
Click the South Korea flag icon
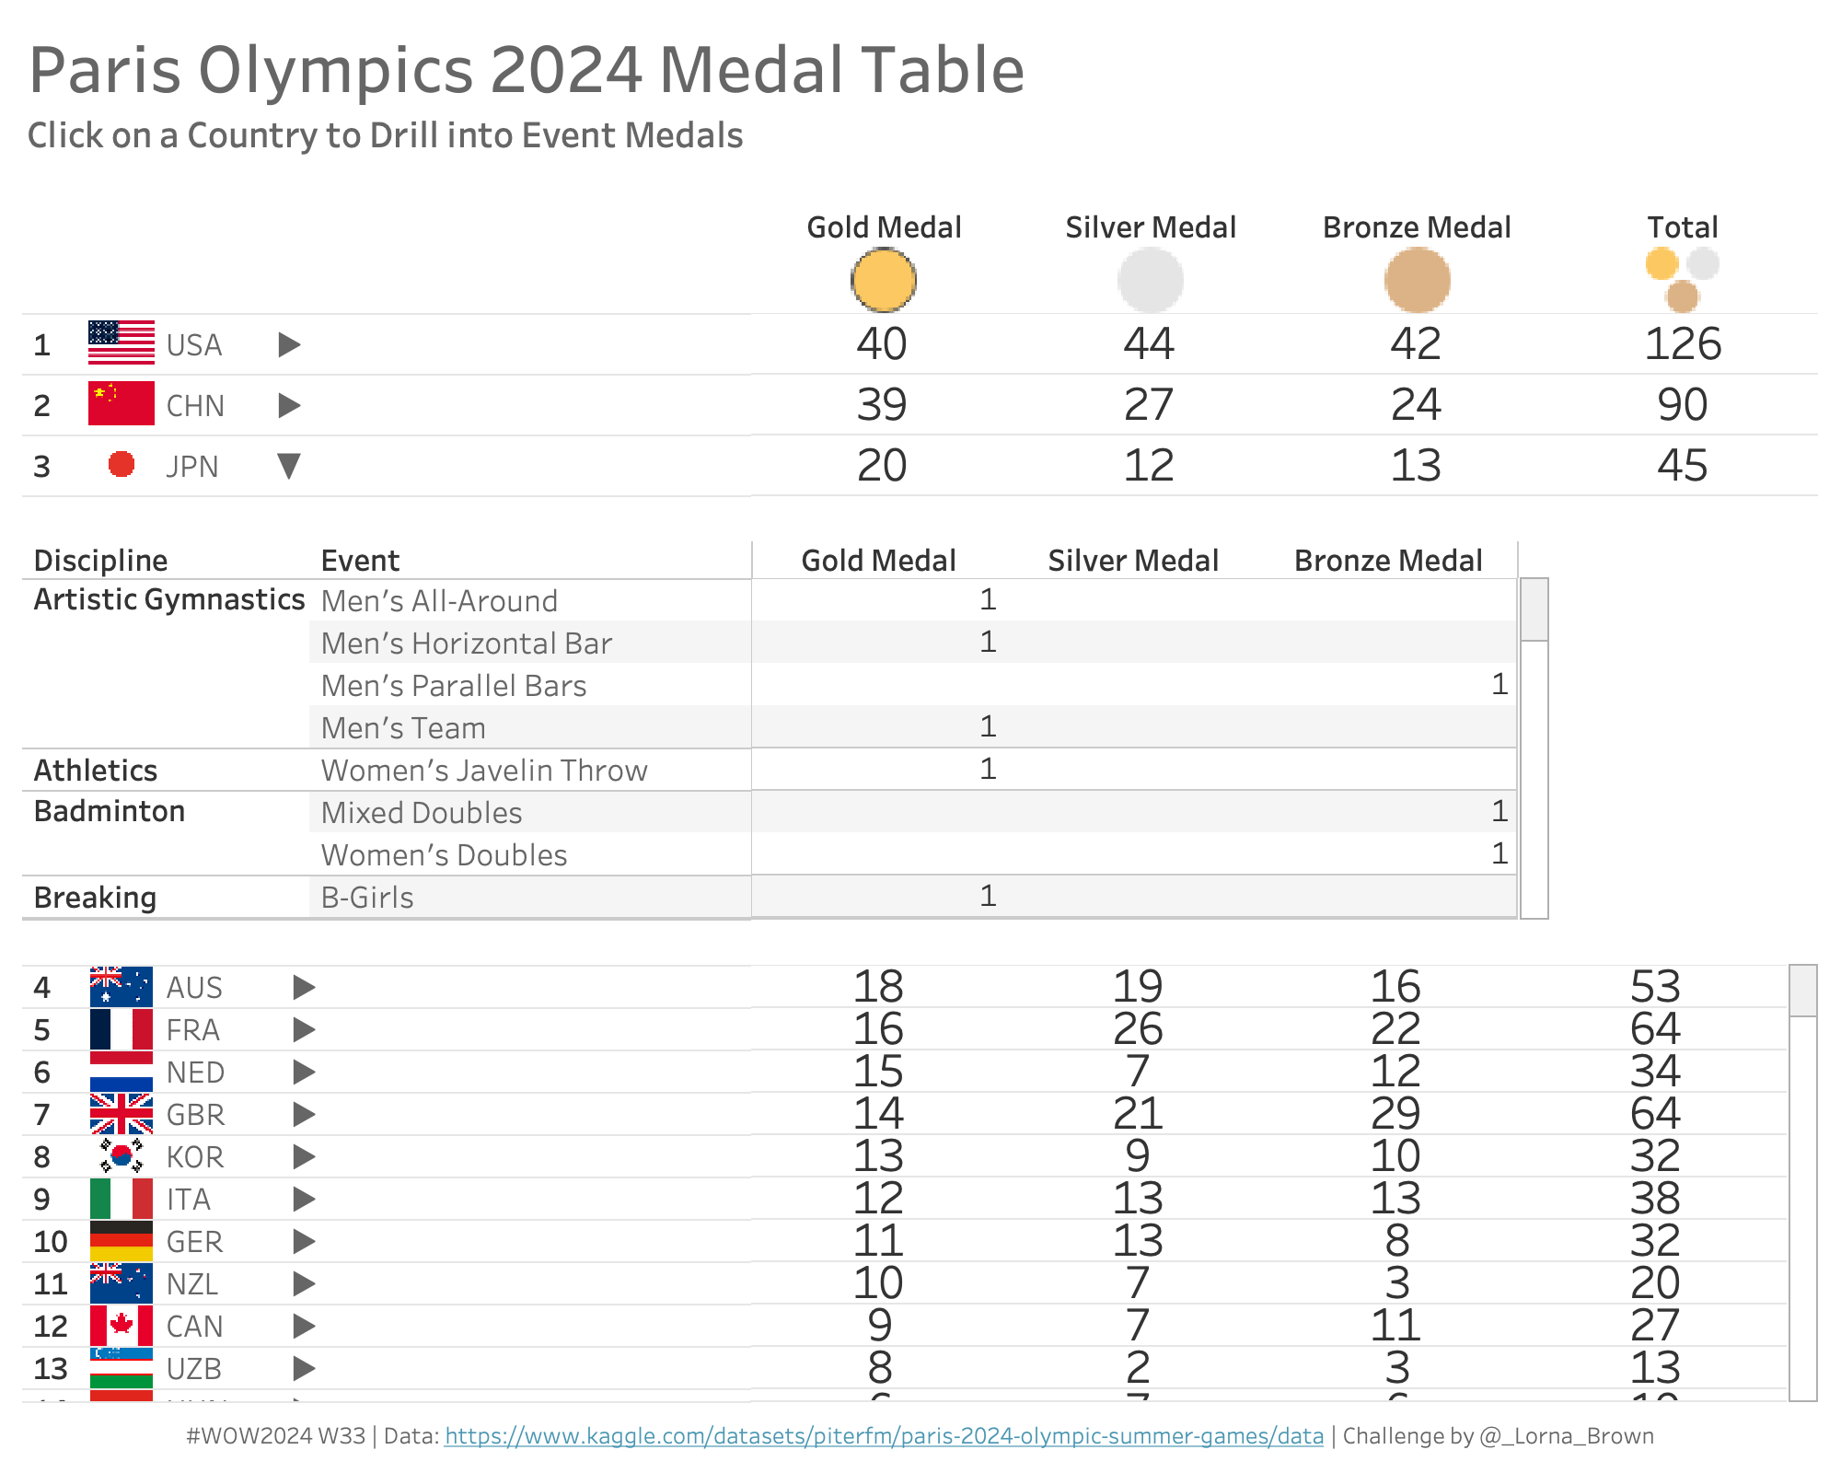[122, 1156]
